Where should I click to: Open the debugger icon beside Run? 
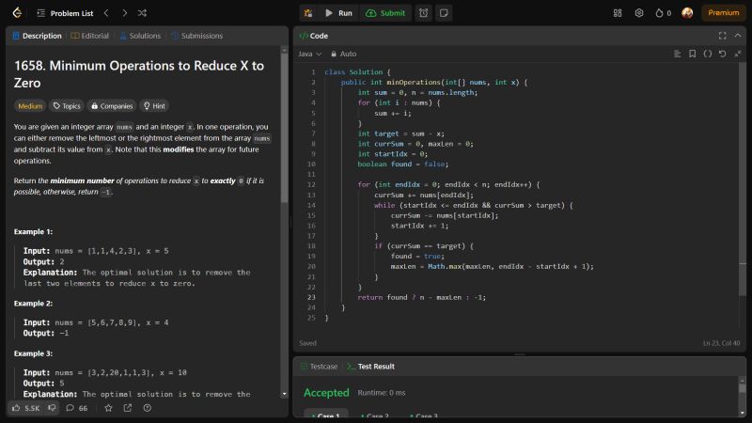(x=307, y=13)
